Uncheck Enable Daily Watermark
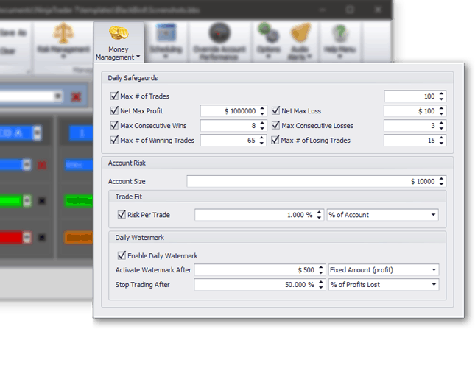The height and width of the screenshot is (368, 475). click(x=122, y=255)
